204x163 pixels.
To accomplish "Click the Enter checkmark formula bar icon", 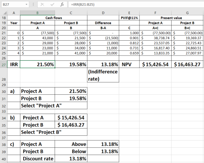I will [x=52, y=5].
